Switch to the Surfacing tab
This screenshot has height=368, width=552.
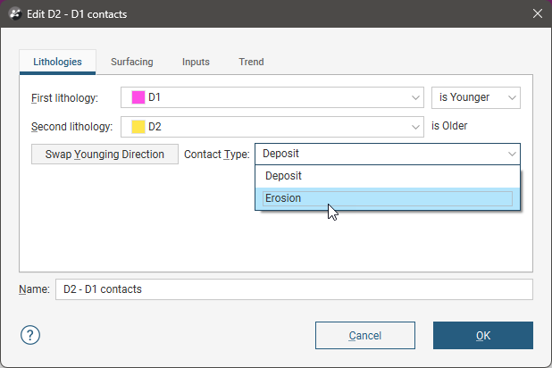coord(131,63)
